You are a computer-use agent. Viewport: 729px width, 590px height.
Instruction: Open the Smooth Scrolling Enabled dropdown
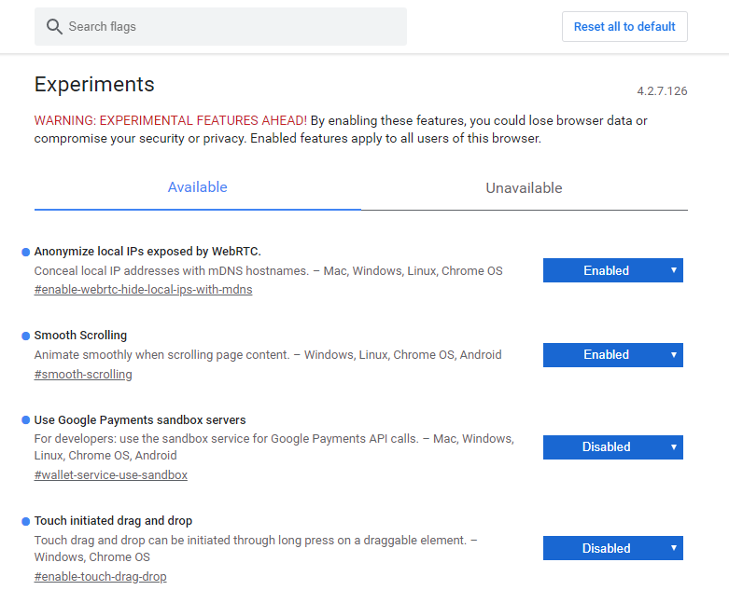(612, 354)
